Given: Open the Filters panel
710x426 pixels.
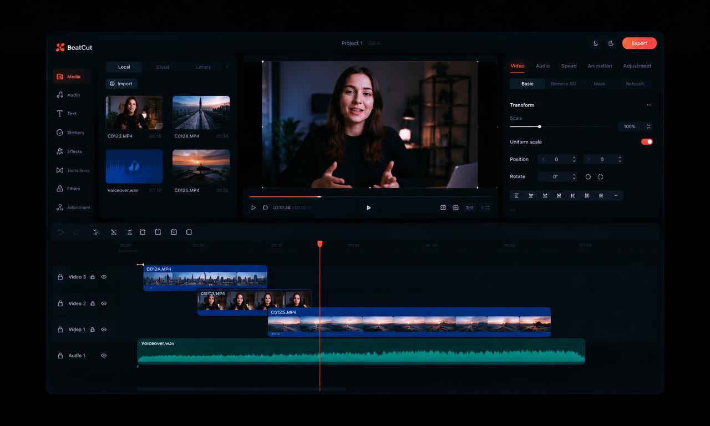Looking at the screenshot, I should point(69,189).
